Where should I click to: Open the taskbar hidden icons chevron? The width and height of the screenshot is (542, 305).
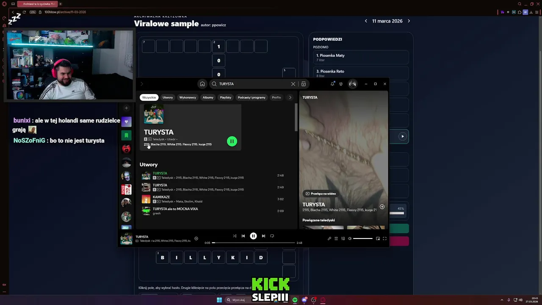[x=502, y=300]
